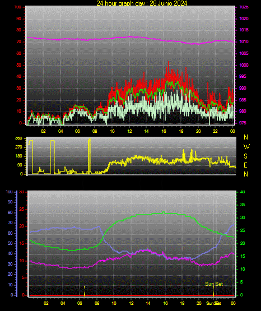Click the 1010 pressure label on magenta axis

[x=244, y=41]
